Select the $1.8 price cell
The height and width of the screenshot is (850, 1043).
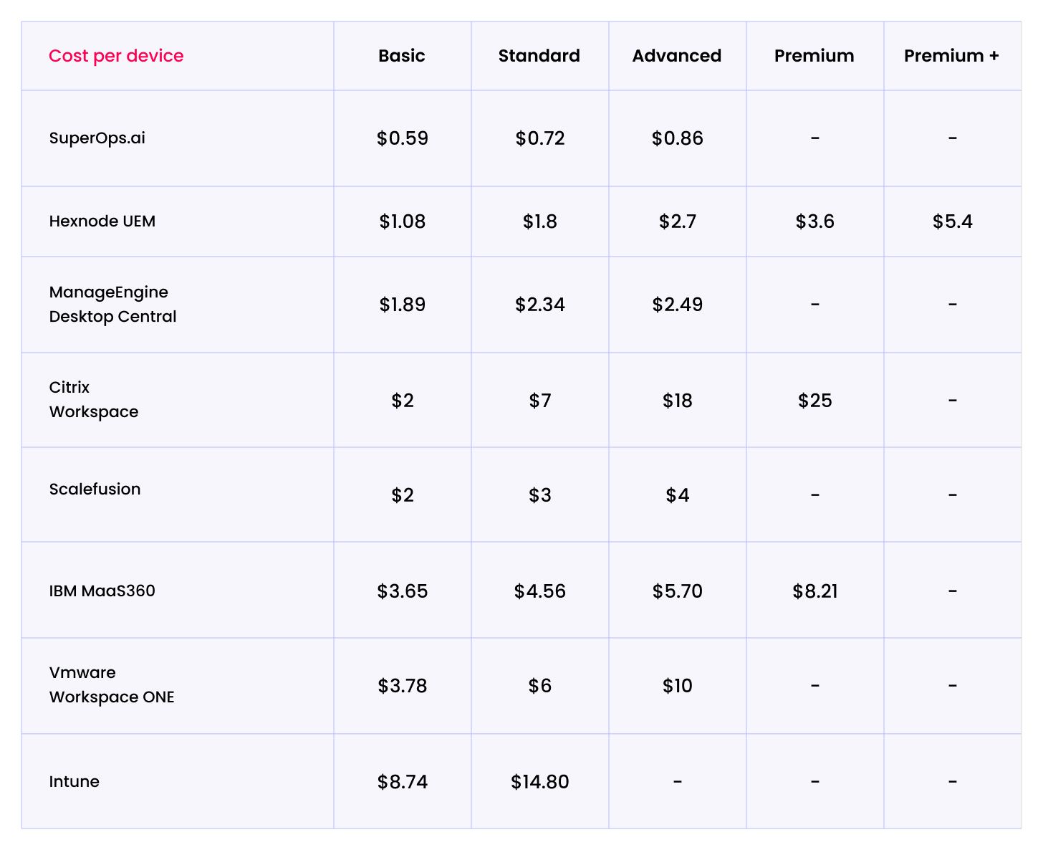tap(540, 221)
